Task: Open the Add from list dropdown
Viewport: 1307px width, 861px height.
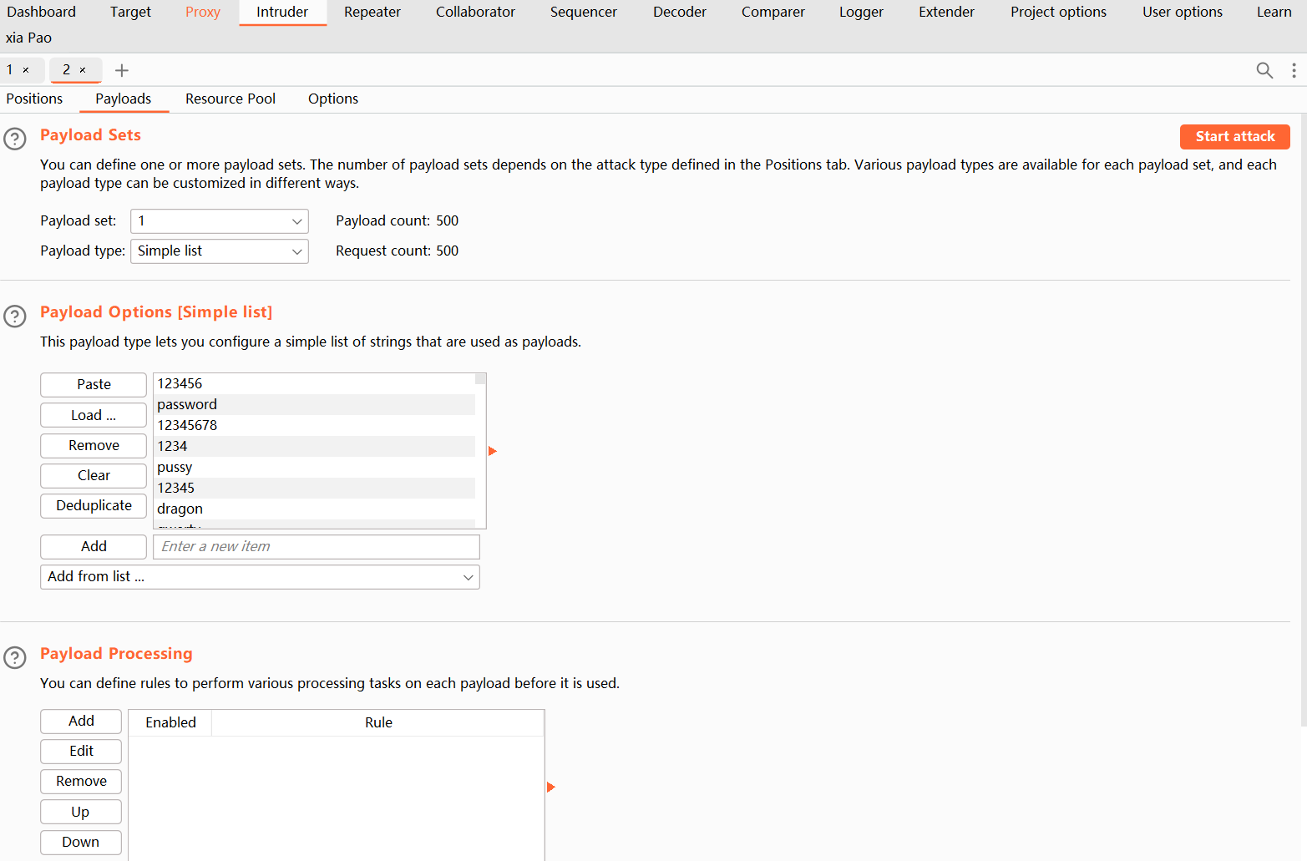Action: (x=260, y=577)
